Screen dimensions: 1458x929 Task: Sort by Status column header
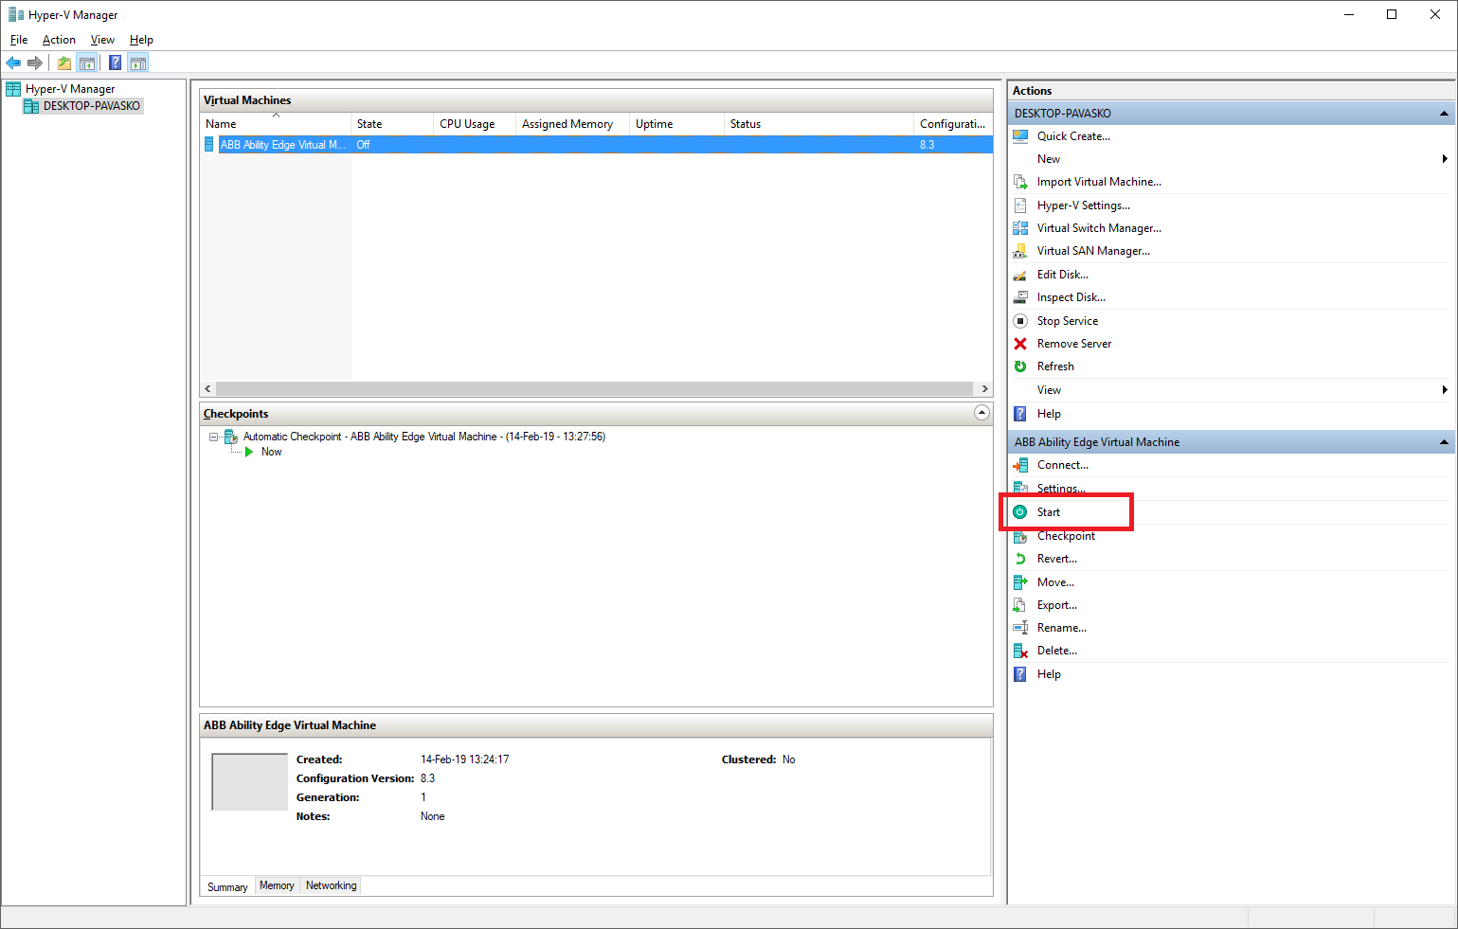click(819, 124)
